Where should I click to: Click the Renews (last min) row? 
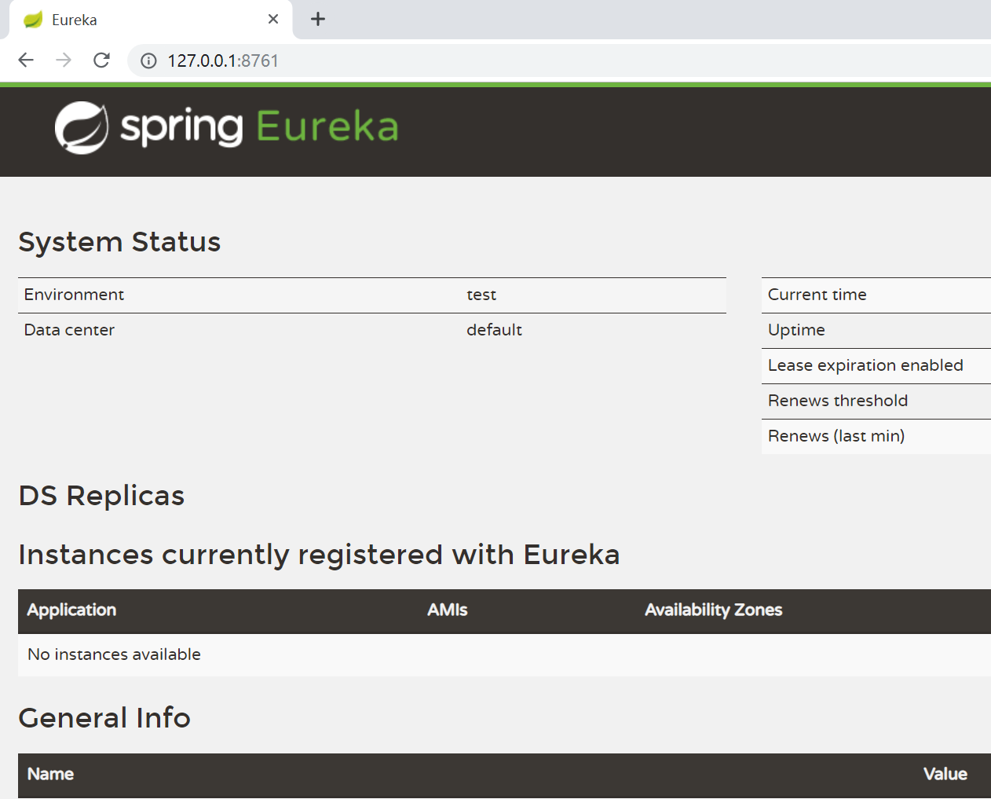(x=876, y=436)
